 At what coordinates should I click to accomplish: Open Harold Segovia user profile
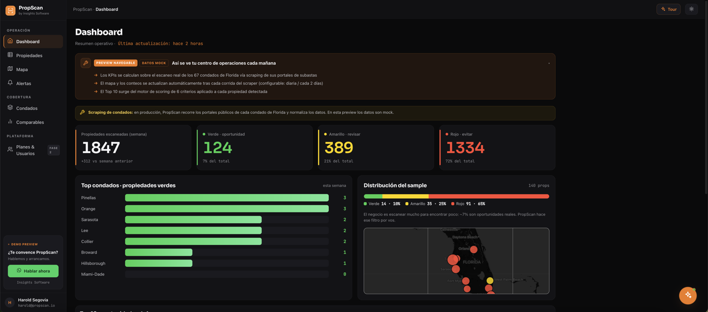33,303
